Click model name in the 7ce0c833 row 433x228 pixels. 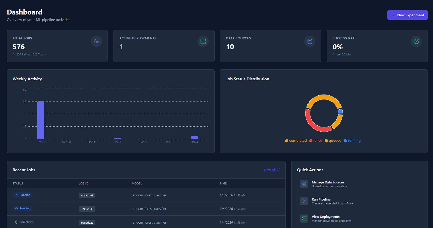[149, 209]
